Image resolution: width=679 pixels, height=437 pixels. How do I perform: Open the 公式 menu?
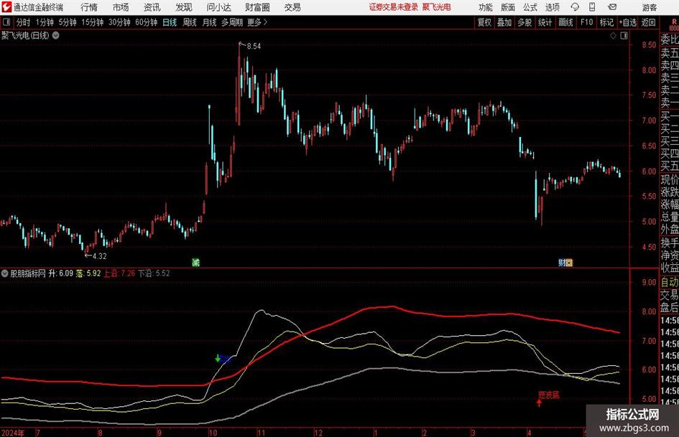pyautogui.click(x=530, y=7)
